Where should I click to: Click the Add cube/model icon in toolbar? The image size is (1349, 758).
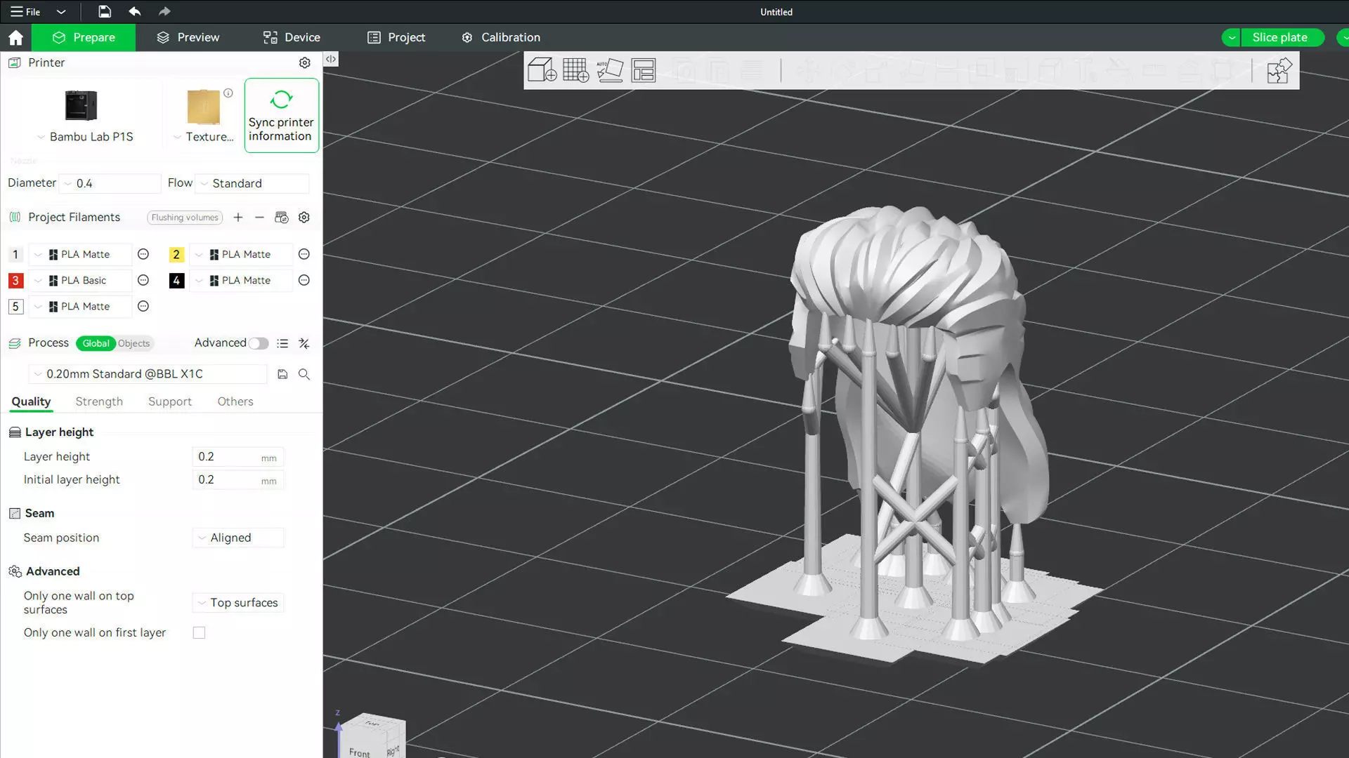[542, 70]
